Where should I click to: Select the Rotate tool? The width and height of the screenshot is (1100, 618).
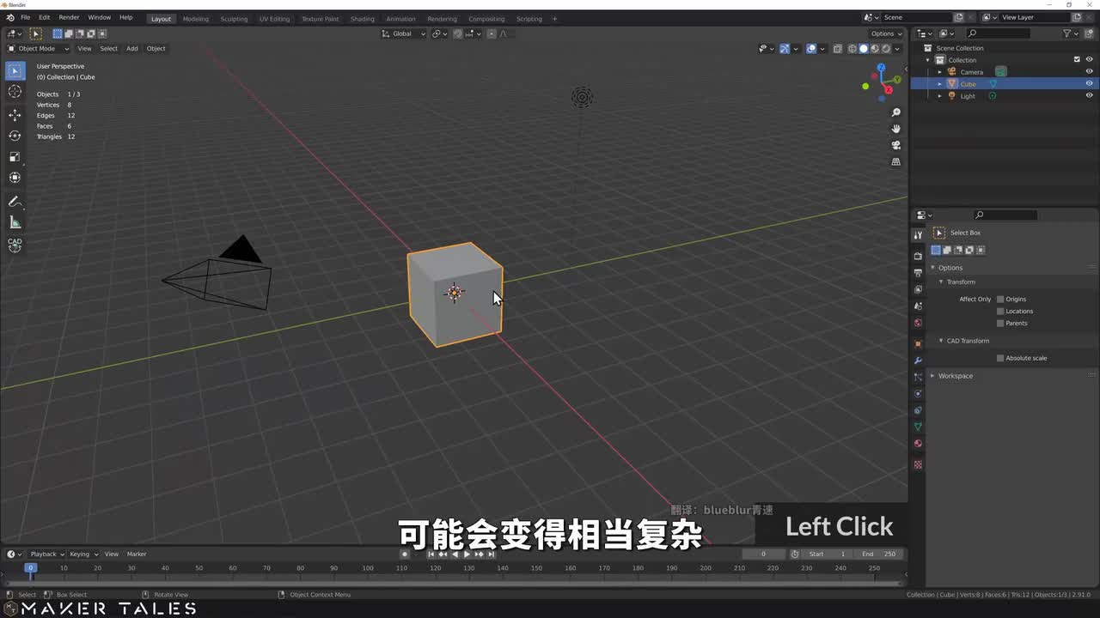[x=15, y=136]
